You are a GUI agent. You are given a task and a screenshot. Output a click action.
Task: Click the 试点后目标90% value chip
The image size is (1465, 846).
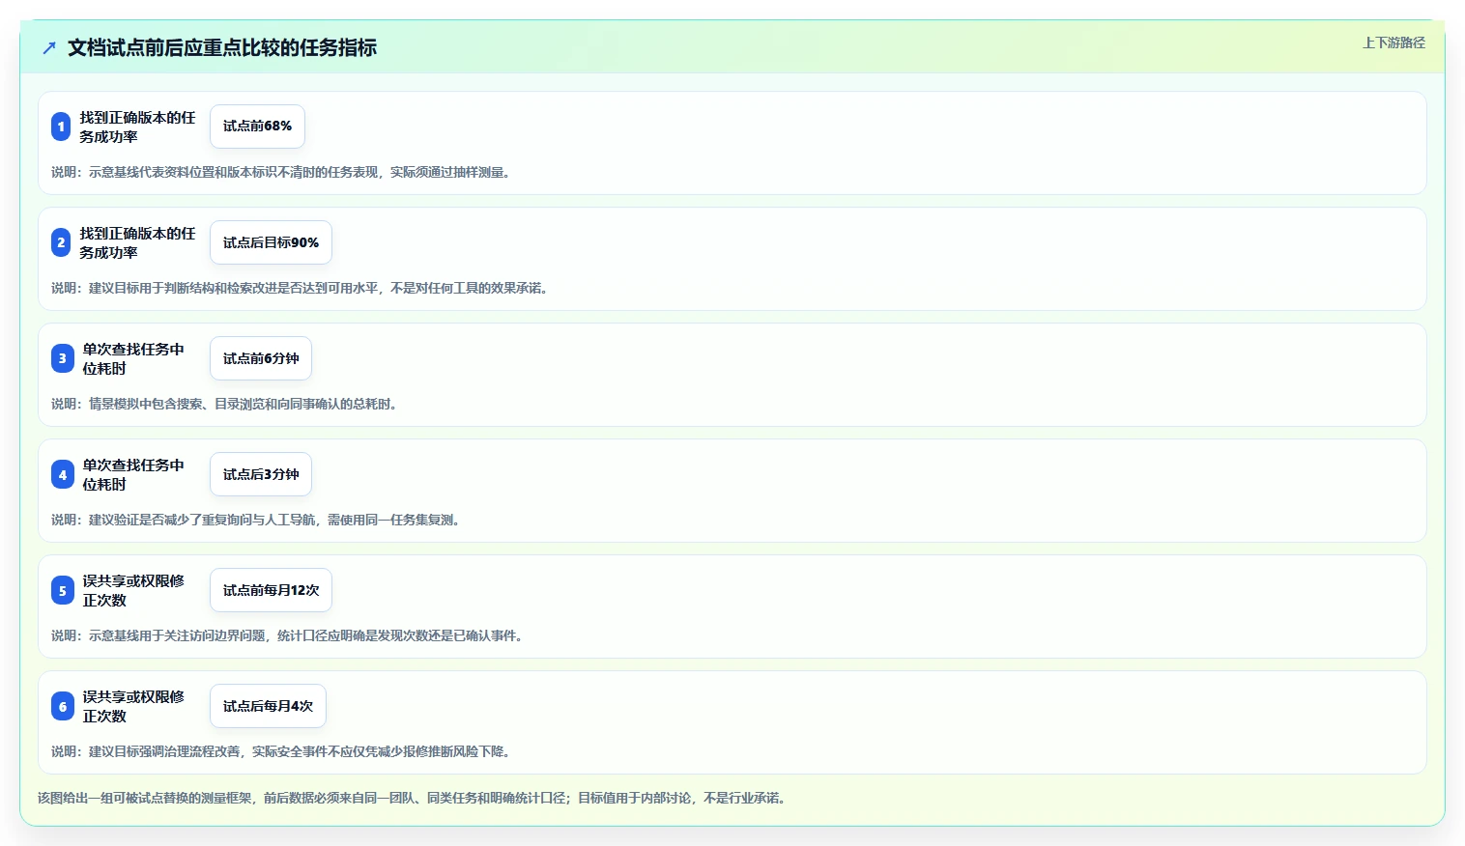click(271, 242)
